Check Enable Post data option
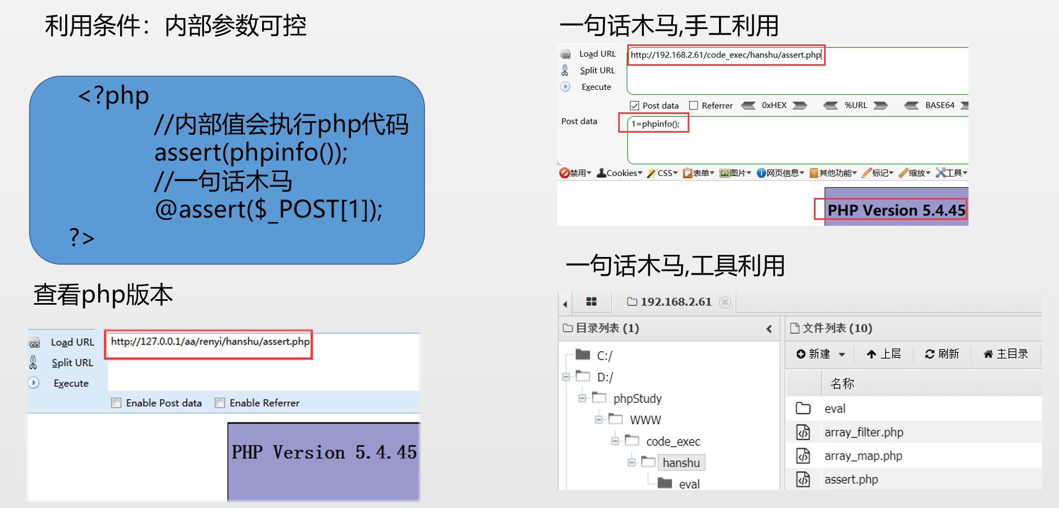 [116, 403]
